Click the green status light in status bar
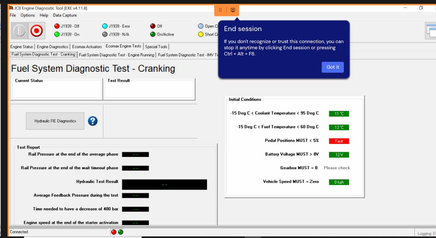 click(120, 232)
